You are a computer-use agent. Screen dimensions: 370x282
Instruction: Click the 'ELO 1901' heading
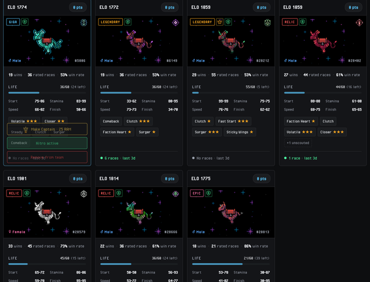(17, 179)
